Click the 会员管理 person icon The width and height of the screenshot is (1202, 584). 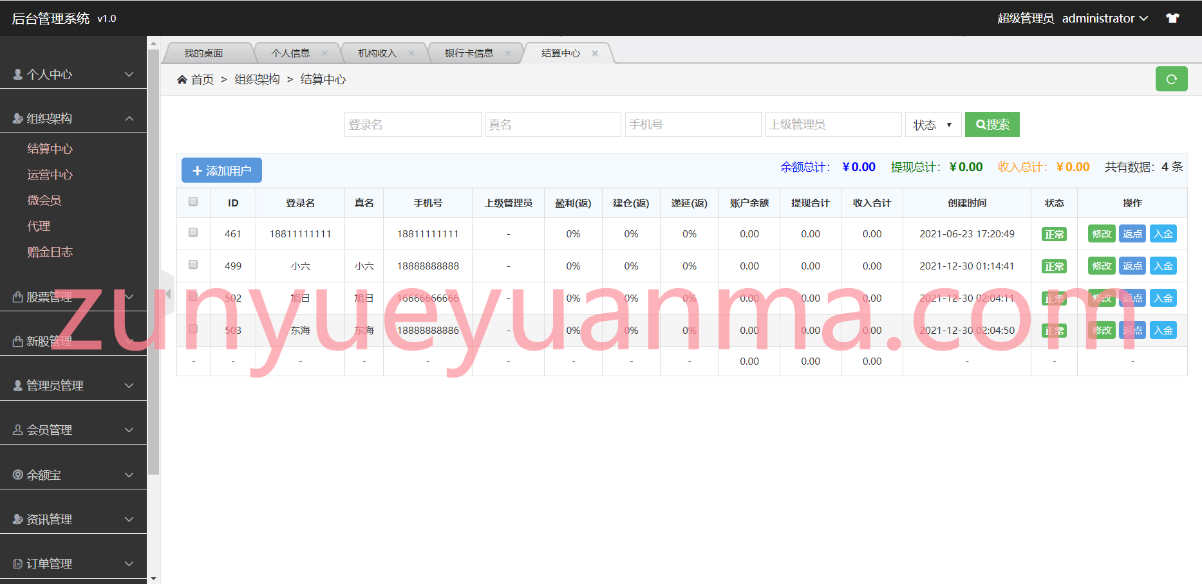pyautogui.click(x=18, y=430)
